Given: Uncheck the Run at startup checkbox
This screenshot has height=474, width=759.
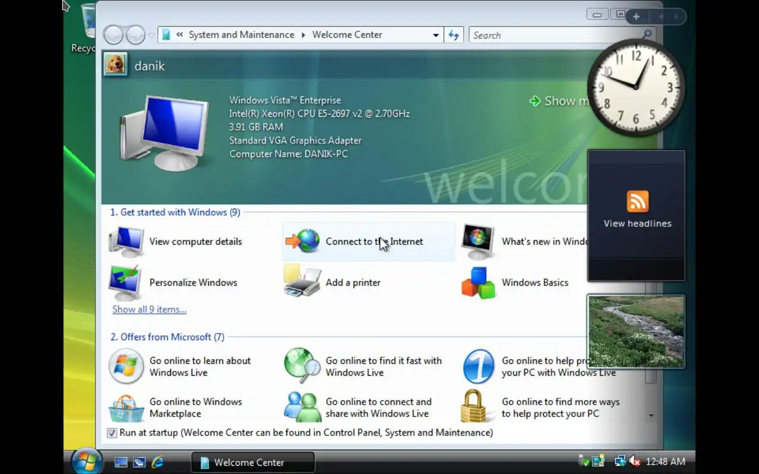Looking at the screenshot, I should click(111, 433).
